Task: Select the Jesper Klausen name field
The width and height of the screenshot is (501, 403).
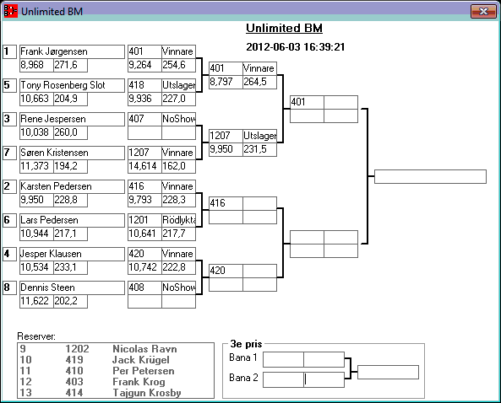Action: click(72, 254)
